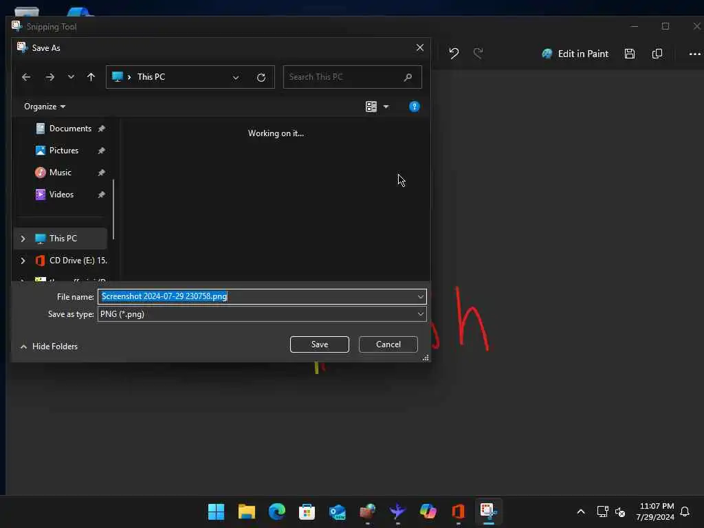Viewport: 704px width, 528px height.
Task: Click This PC icon in address bar
Action: point(117,77)
